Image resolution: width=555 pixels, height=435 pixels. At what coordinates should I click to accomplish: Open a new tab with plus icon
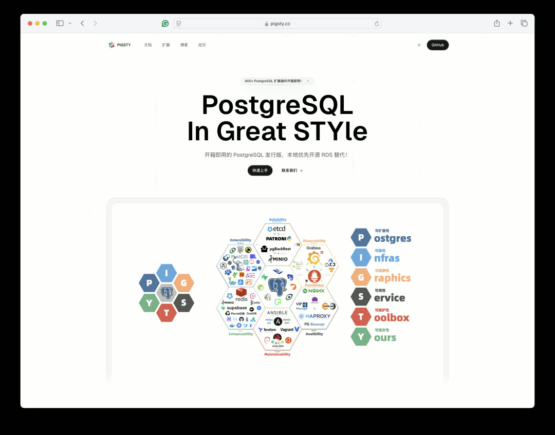510,24
